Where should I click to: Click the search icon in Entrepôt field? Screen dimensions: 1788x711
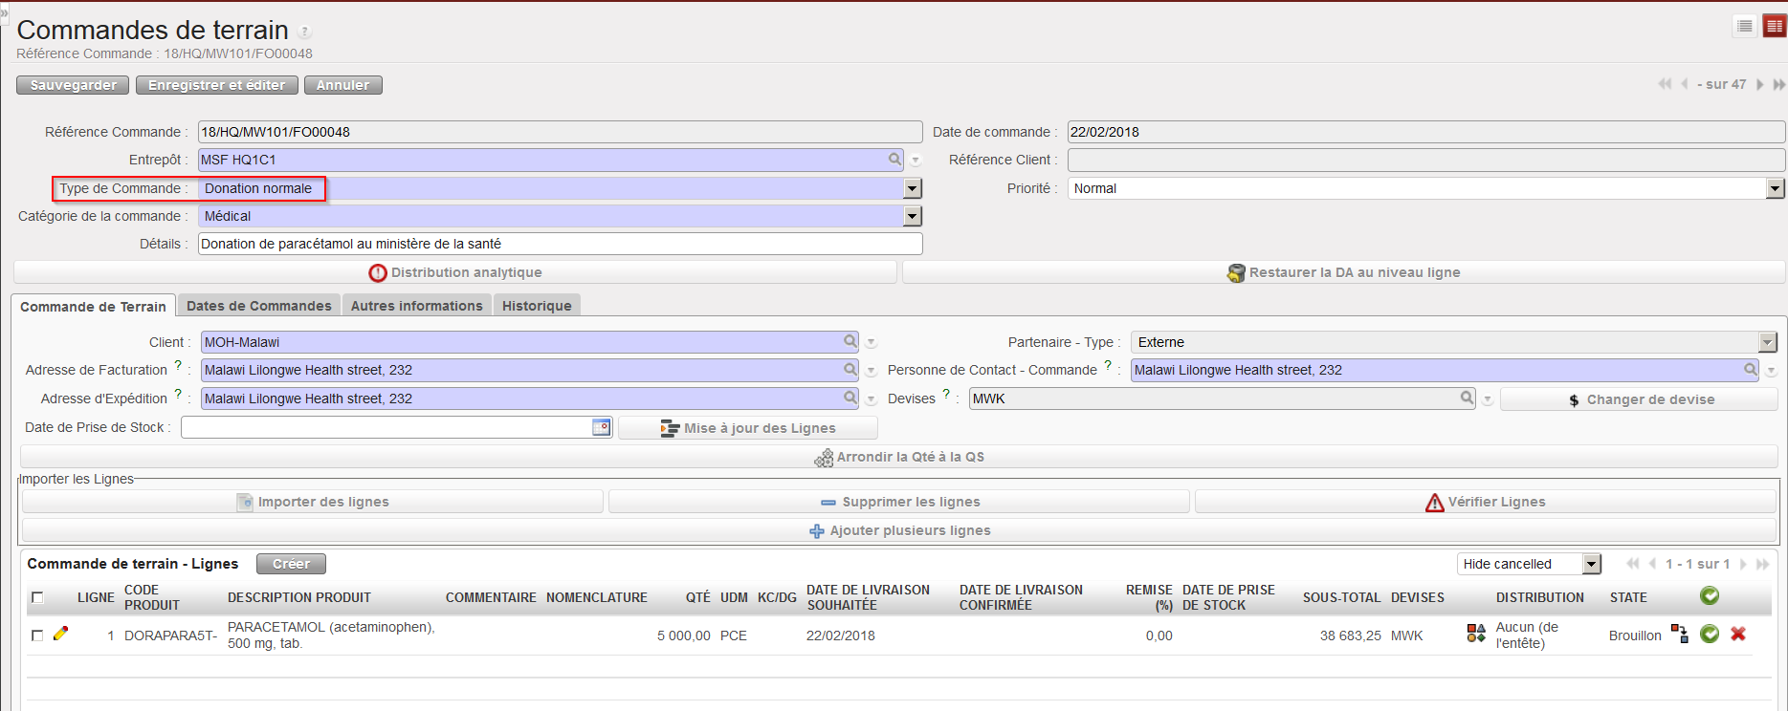[x=894, y=160]
